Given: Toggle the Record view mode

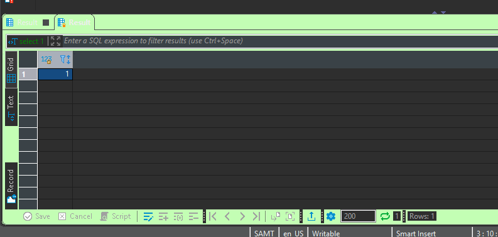Looking at the screenshot, I should (x=11, y=186).
